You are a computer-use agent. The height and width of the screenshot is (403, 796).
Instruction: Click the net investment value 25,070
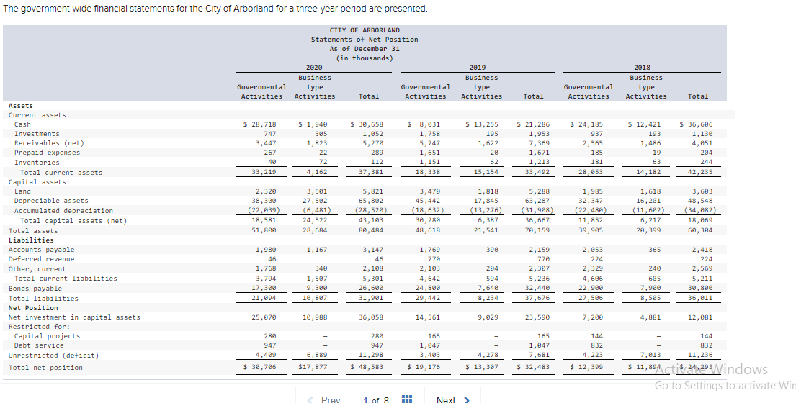264,317
